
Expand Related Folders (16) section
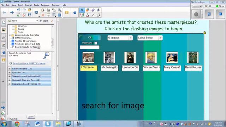pos(10,69)
